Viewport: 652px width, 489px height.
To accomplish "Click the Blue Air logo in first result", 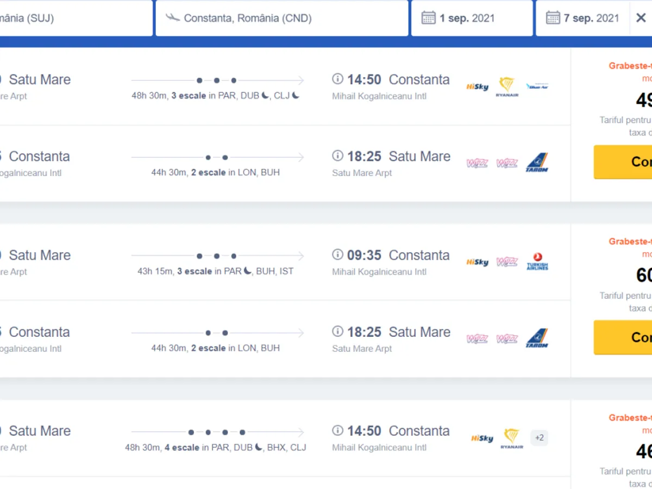I will (537, 86).
